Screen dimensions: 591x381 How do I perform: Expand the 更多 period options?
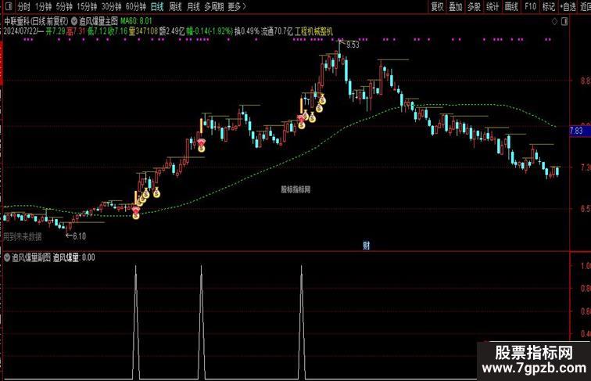coord(236,6)
